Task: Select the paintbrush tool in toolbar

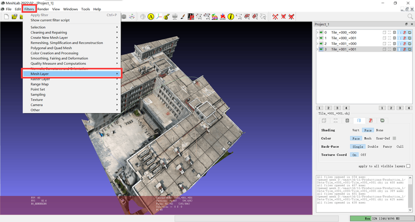Action: [x=183, y=17]
